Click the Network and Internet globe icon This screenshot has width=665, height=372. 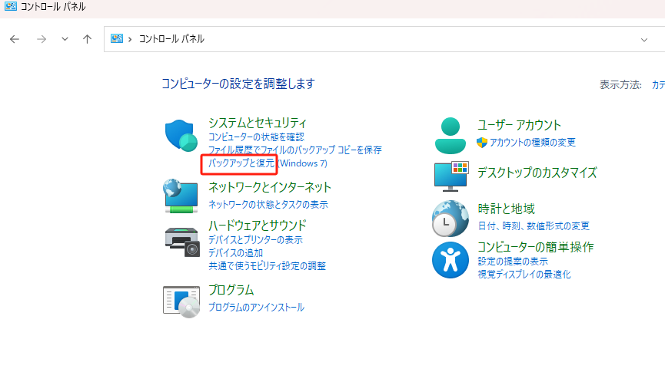coord(181,196)
